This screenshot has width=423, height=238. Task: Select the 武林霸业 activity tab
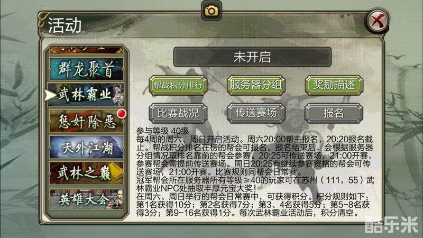tap(86, 95)
